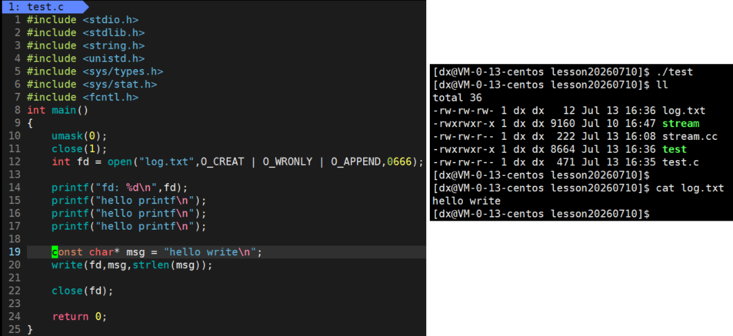Click the 'int main()' line
Viewport: 733px width, 336px height.
pos(58,110)
